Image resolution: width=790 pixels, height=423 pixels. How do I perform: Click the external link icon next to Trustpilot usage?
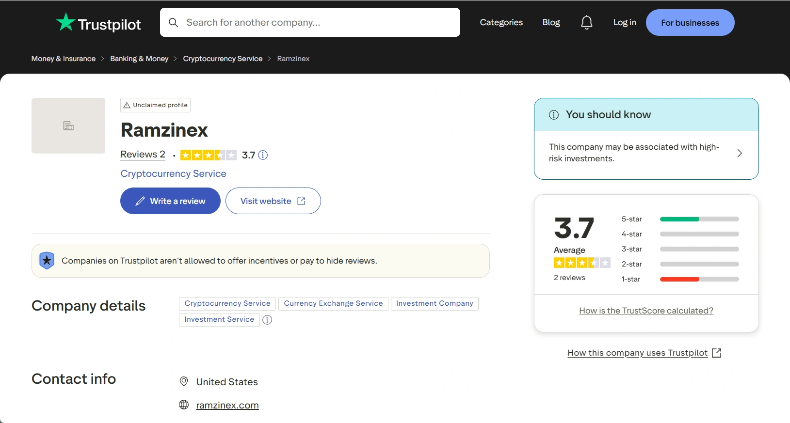tap(717, 353)
